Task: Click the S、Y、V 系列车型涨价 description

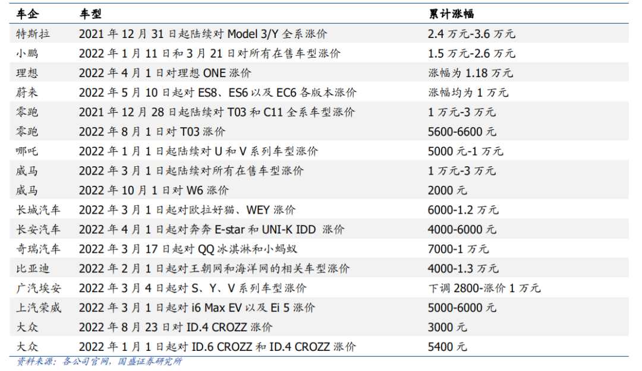Action: 193,288
